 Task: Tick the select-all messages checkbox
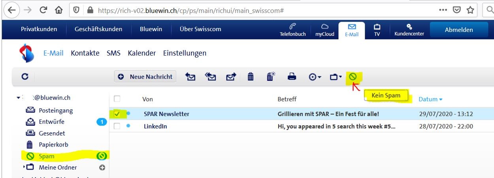117,99
